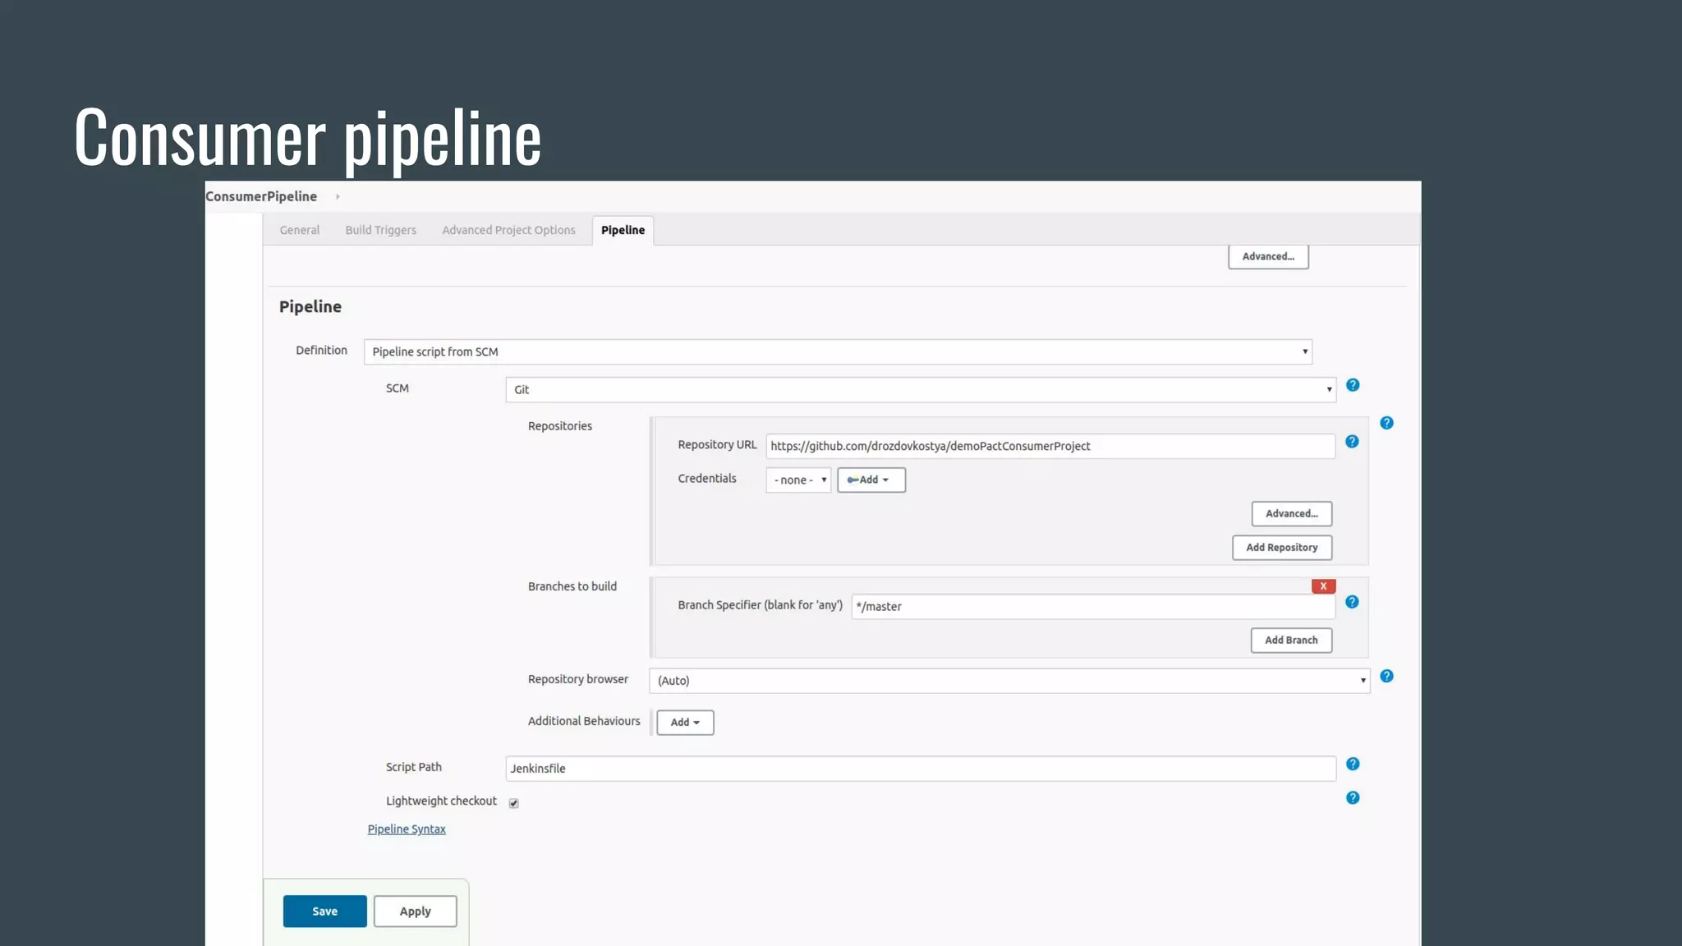
Task: Click Advanced button in Repositories section
Action: point(1291,514)
